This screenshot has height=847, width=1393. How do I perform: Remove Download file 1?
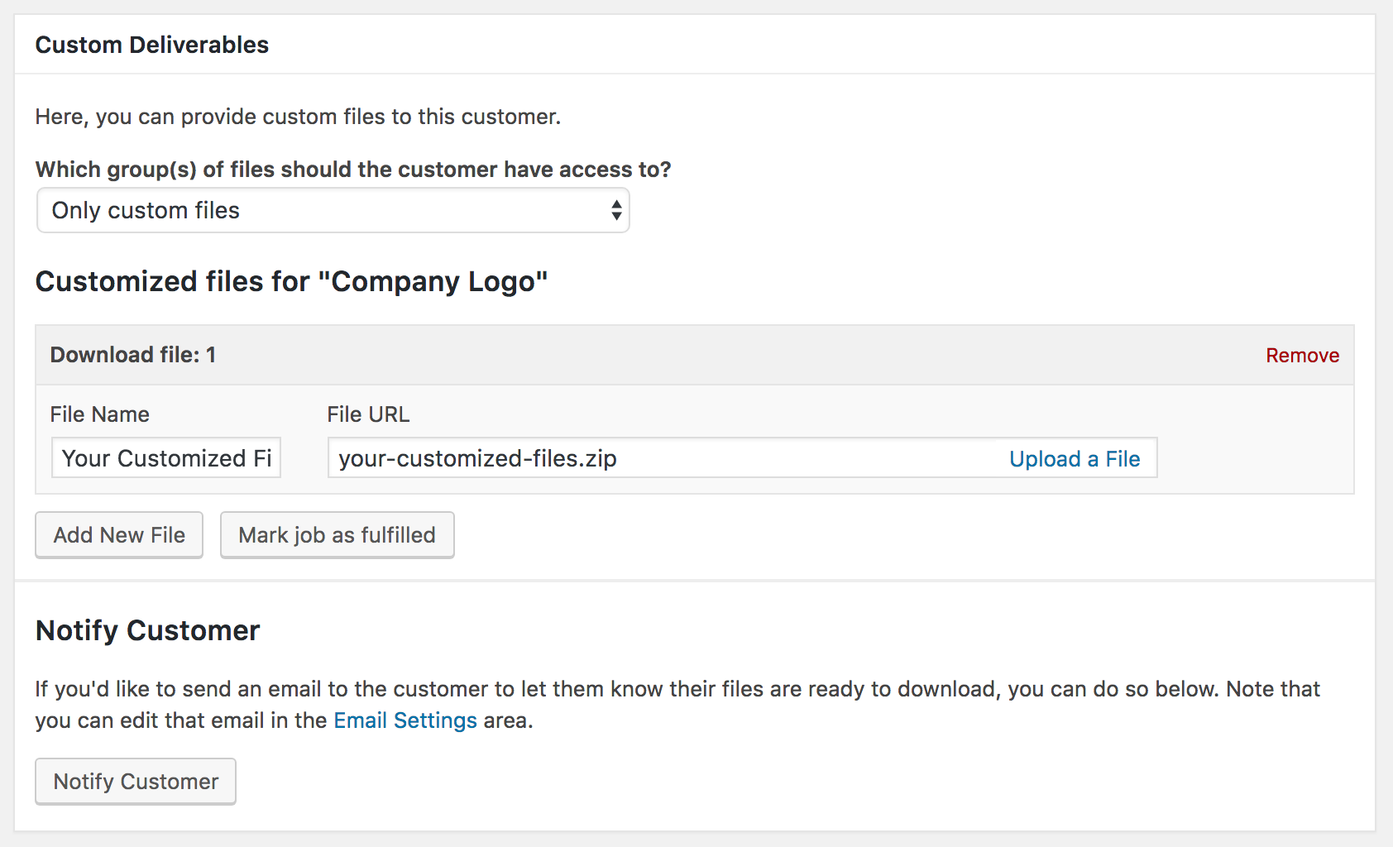[x=1301, y=356]
